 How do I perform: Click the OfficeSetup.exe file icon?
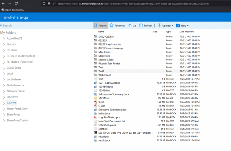tap(96, 125)
